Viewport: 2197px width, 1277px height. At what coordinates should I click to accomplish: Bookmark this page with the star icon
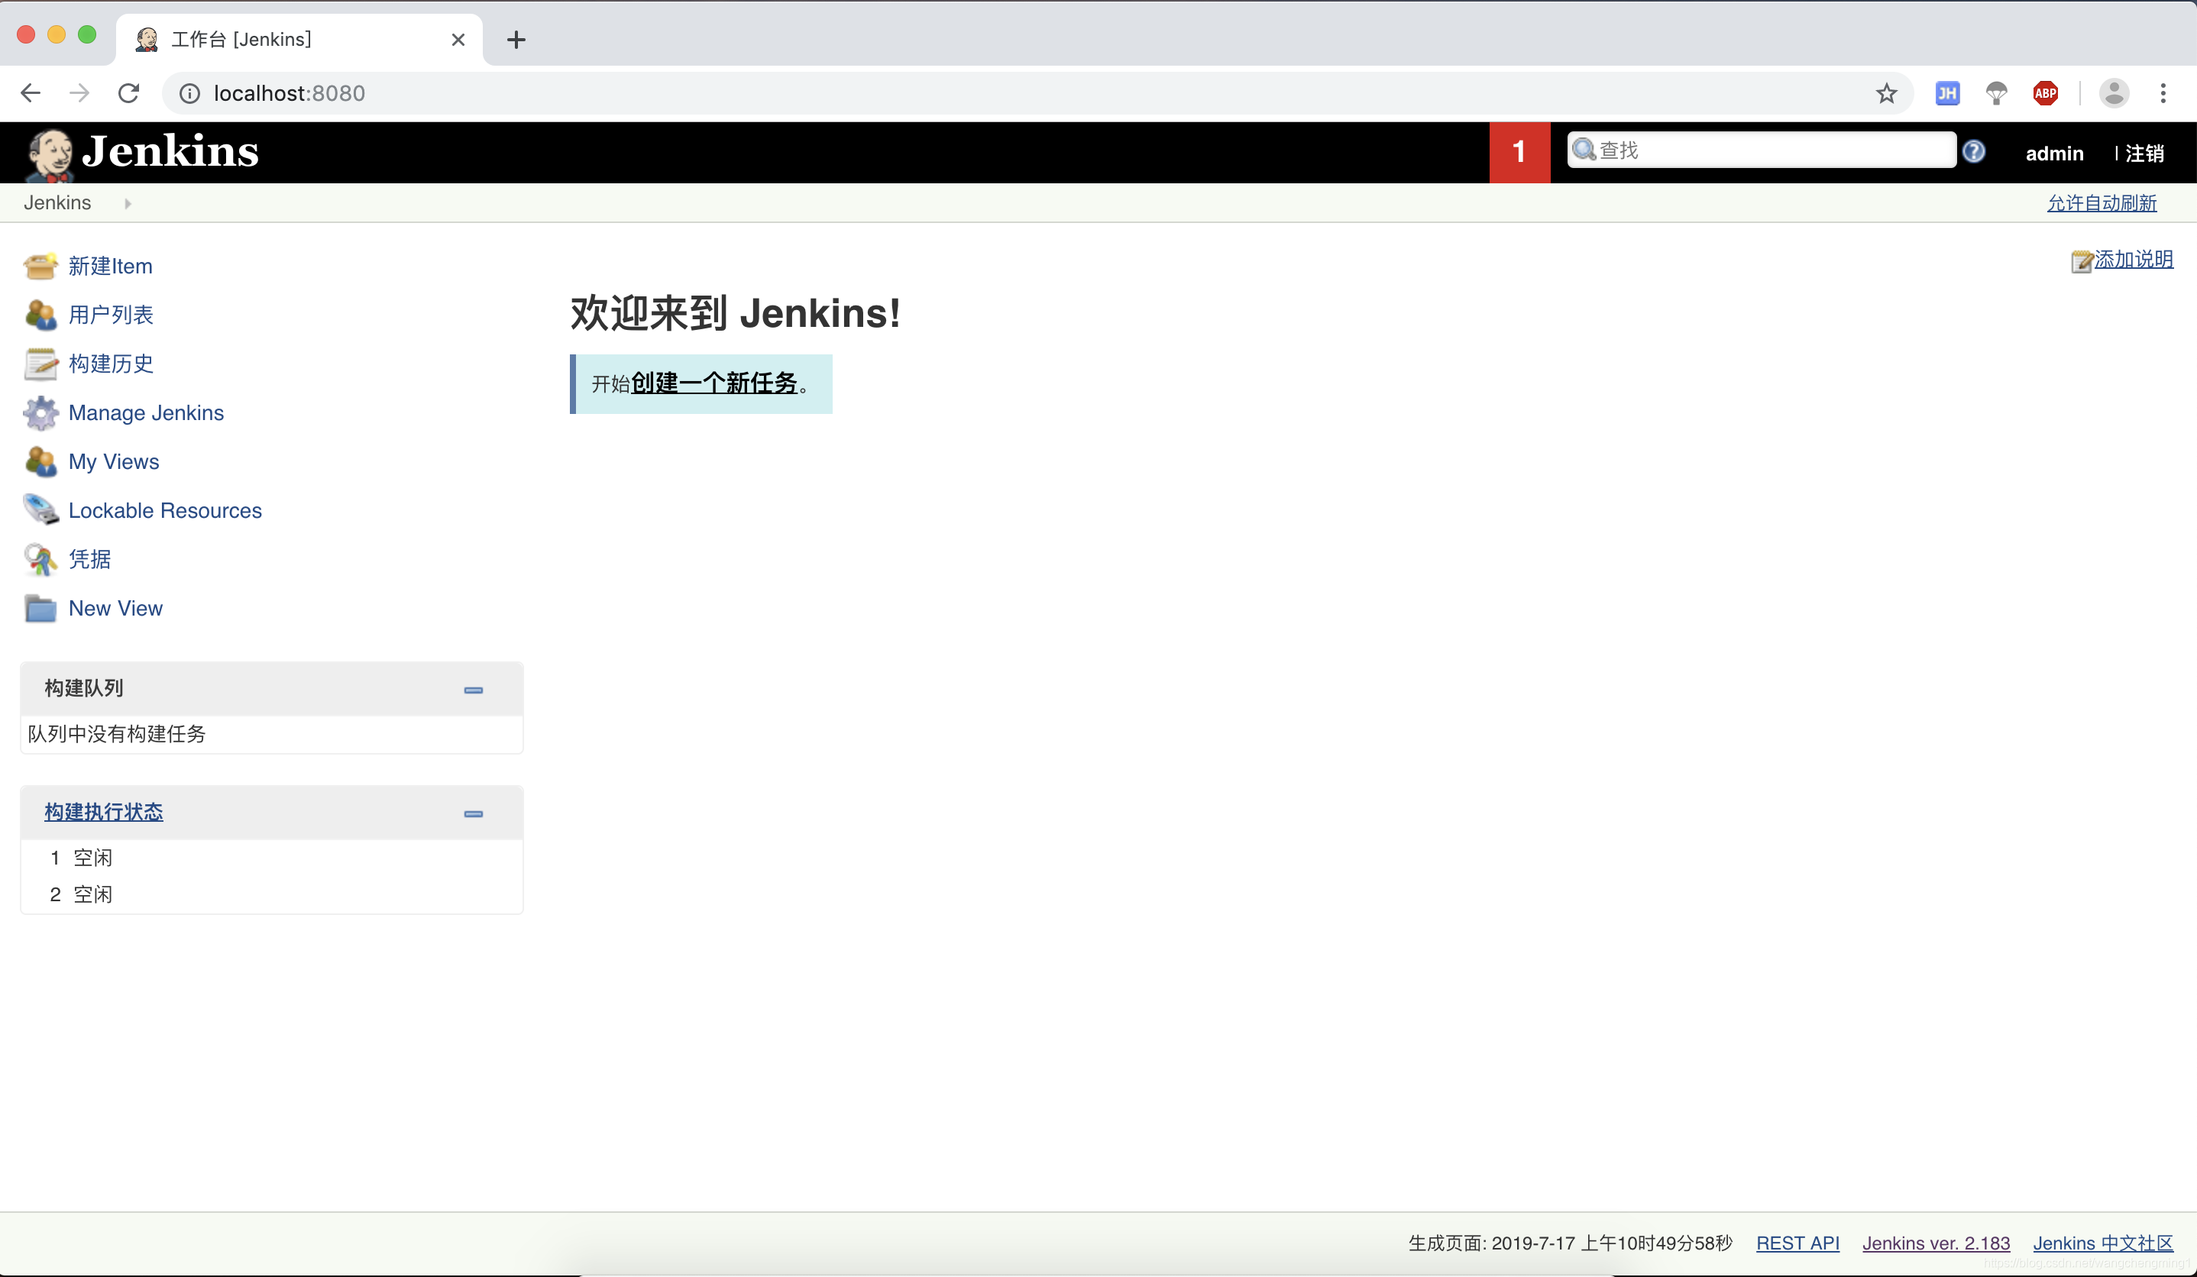tap(1886, 93)
